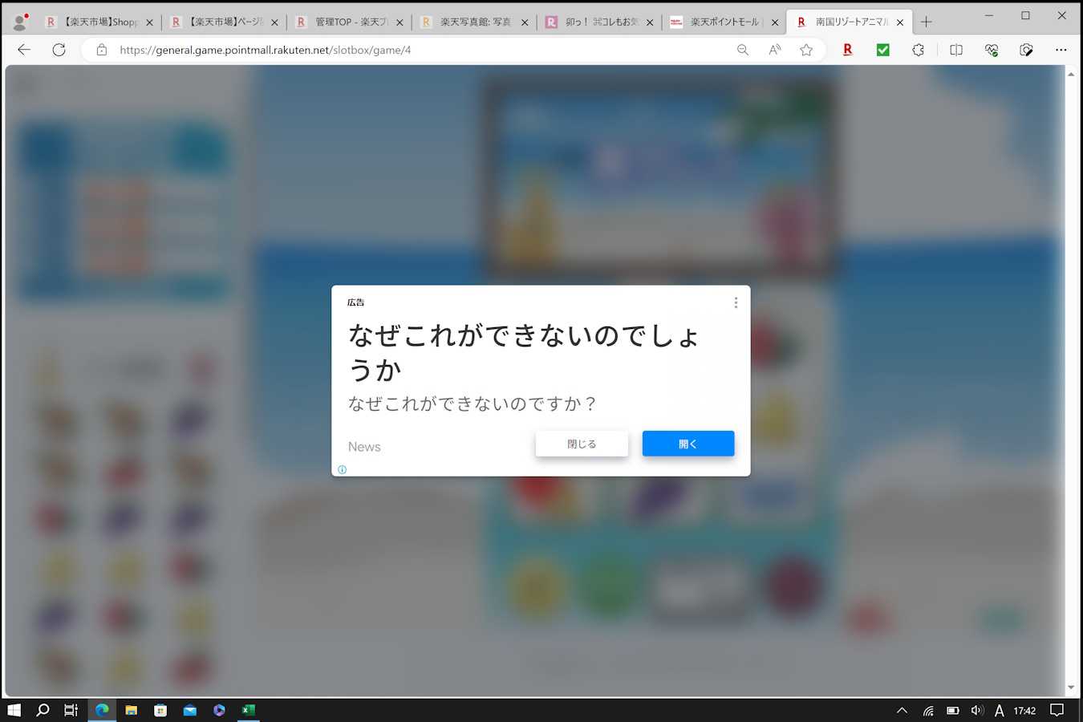Toggle the split screen view icon
The width and height of the screenshot is (1083, 722).
point(955,50)
